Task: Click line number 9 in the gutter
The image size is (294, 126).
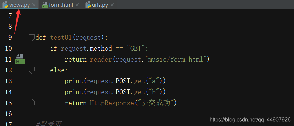Action: [x=10, y=38]
